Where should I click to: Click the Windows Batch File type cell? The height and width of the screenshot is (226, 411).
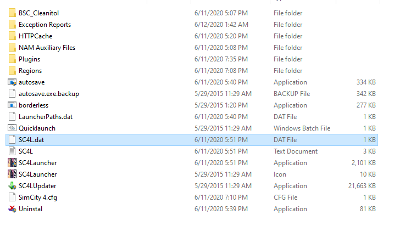pos(302,128)
